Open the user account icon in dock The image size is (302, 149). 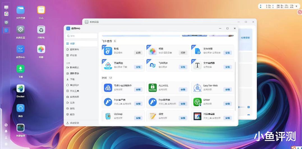pos(6,138)
